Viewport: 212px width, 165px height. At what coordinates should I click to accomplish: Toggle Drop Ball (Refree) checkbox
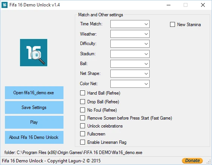[x=82, y=102]
